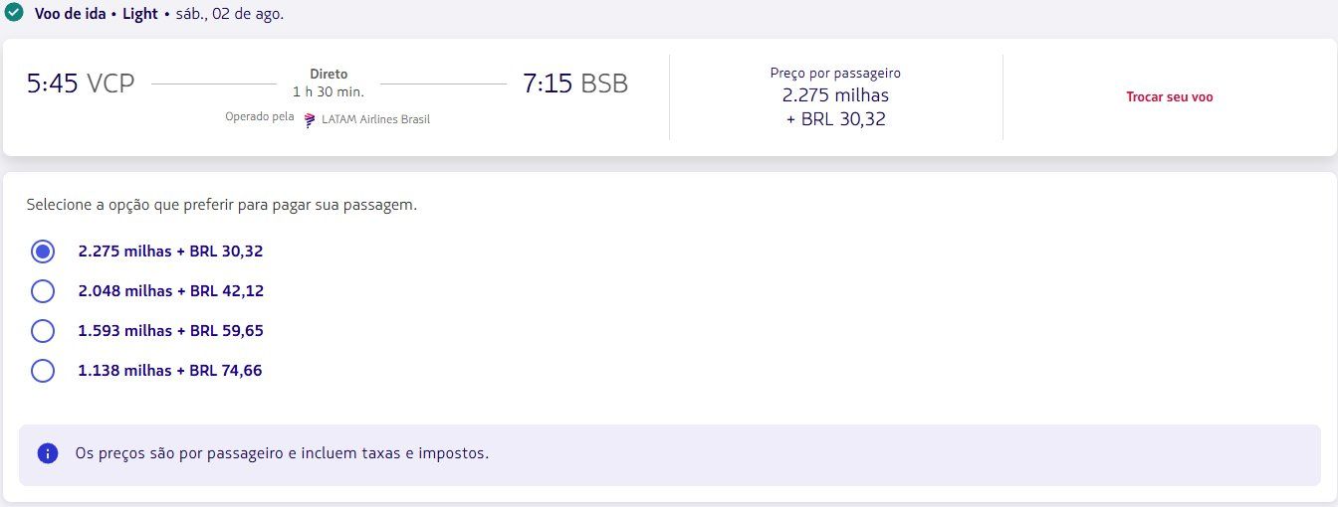Click the 5:45 VCP departure time
The image size is (1338, 507).
81,84
